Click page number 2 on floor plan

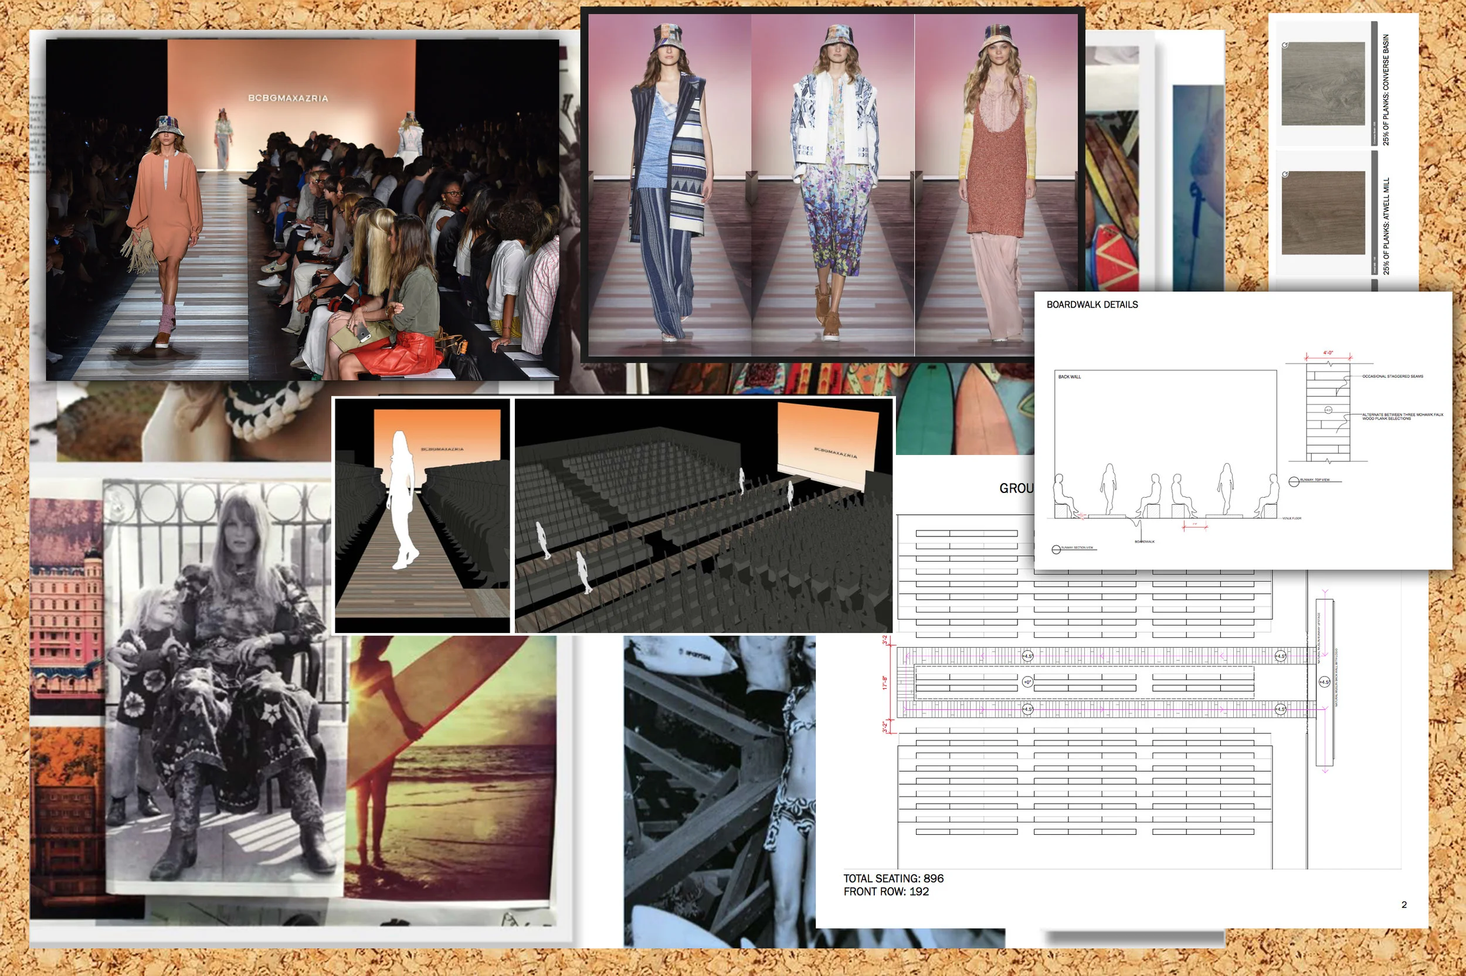1403,904
